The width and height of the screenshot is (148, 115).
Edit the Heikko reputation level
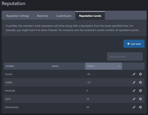[134, 82]
